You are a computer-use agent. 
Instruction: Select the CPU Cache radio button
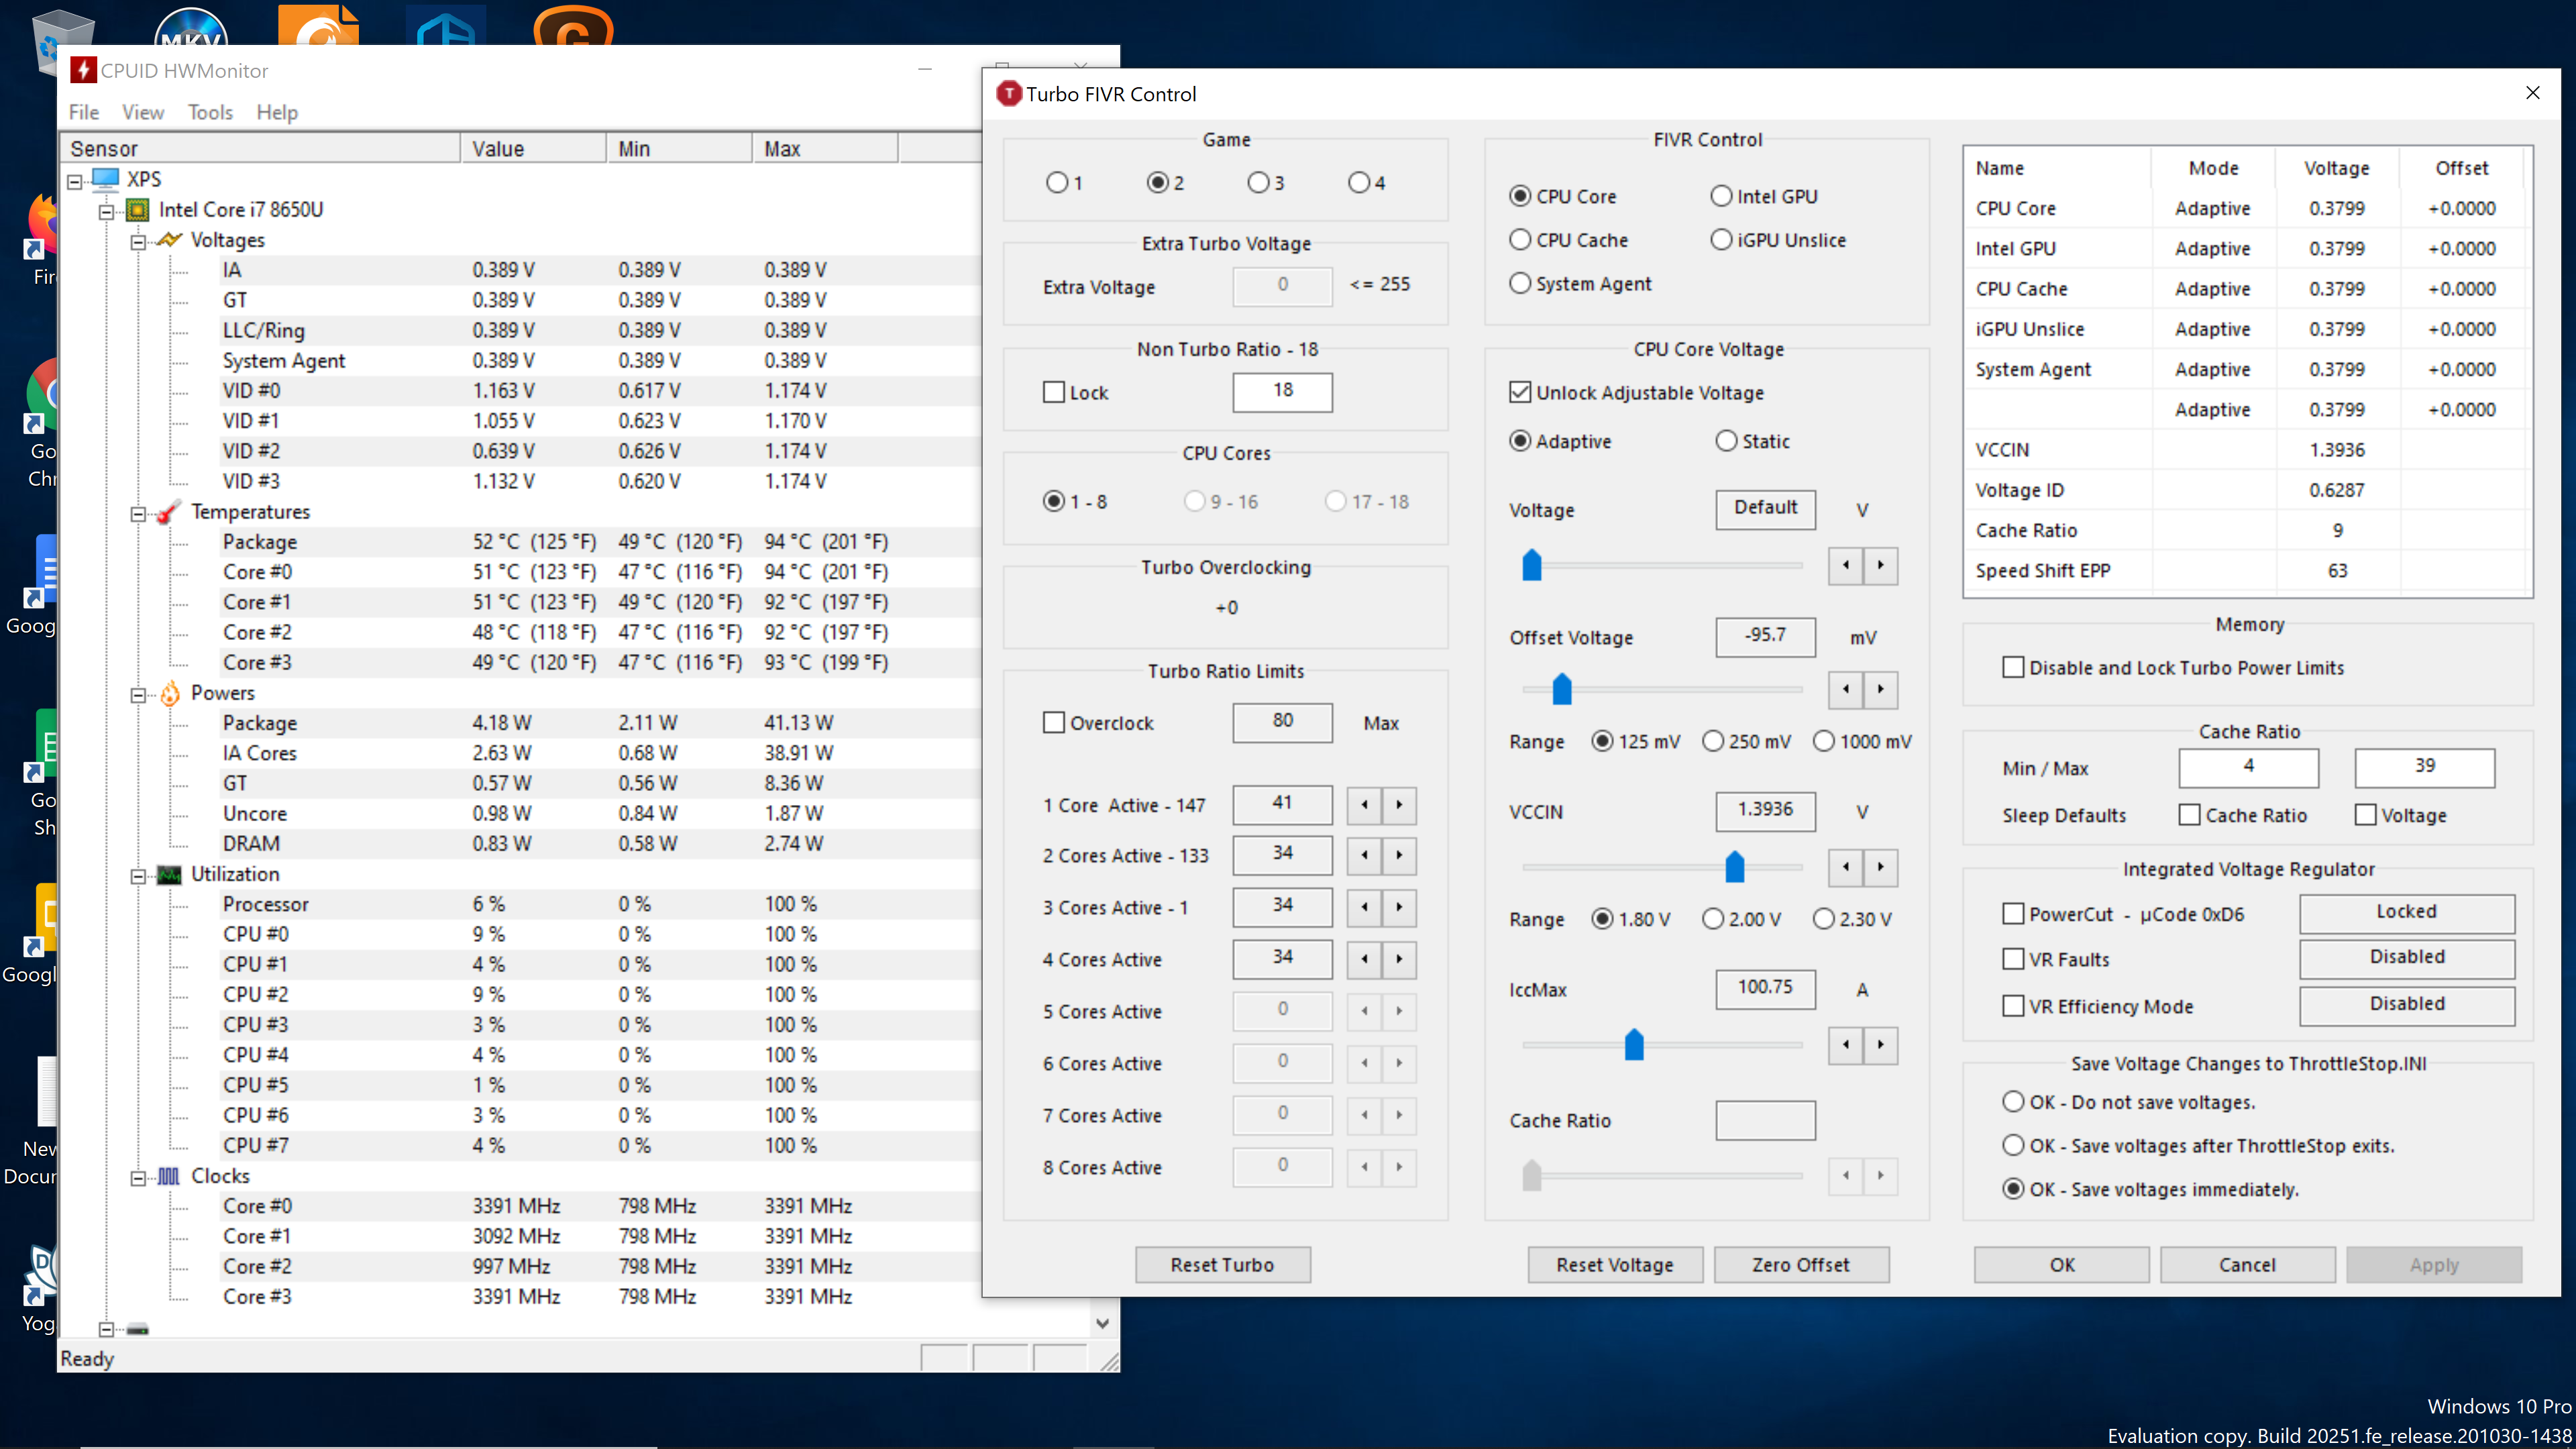click(1520, 240)
